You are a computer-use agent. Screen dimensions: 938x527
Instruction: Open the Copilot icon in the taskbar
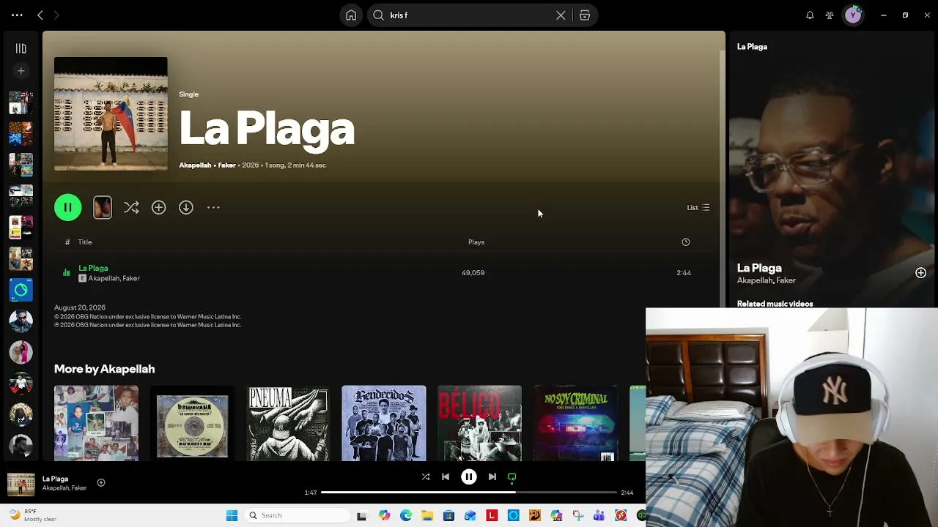(x=385, y=515)
